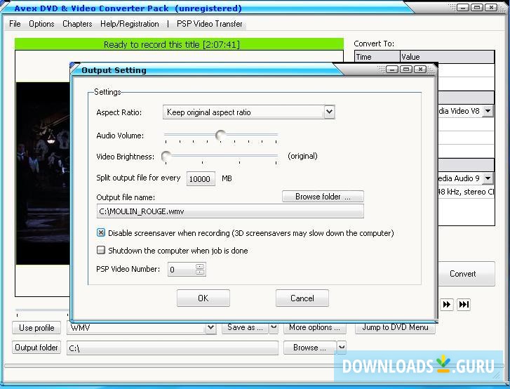This screenshot has height=389, width=510.
Task: Expand the Aspect Ratio dropdown
Action: (329, 112)
